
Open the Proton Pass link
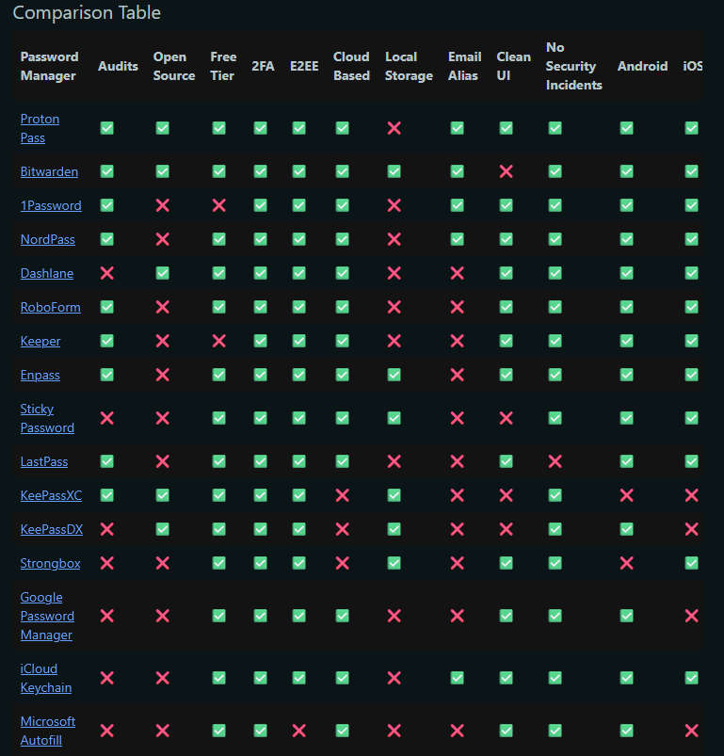click(40, 128)
